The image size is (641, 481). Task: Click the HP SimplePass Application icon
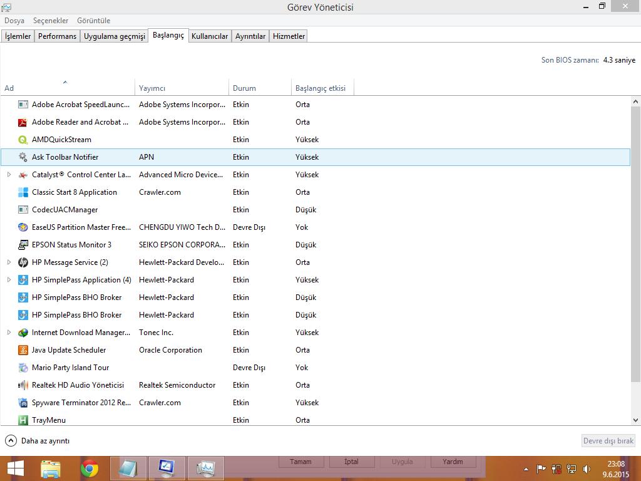(23, 280)
